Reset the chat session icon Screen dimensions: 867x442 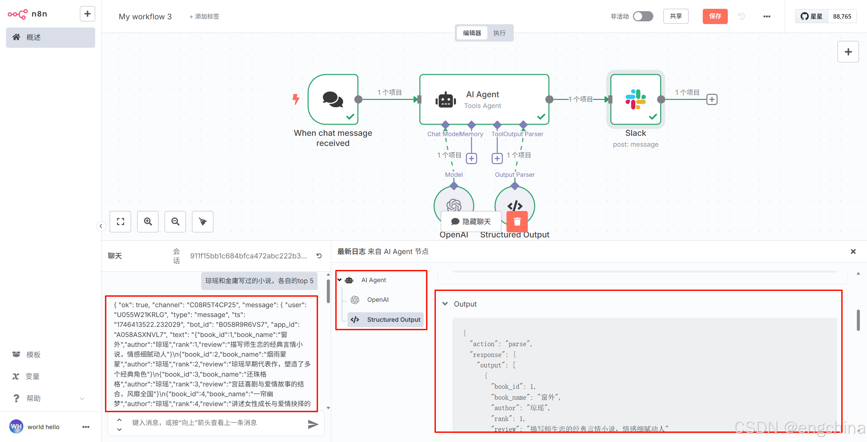(319, 256)
